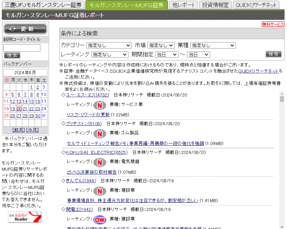287x229 pixels.
Task: Click the 2024年8月 calendar heading
Action: point(25,72)
